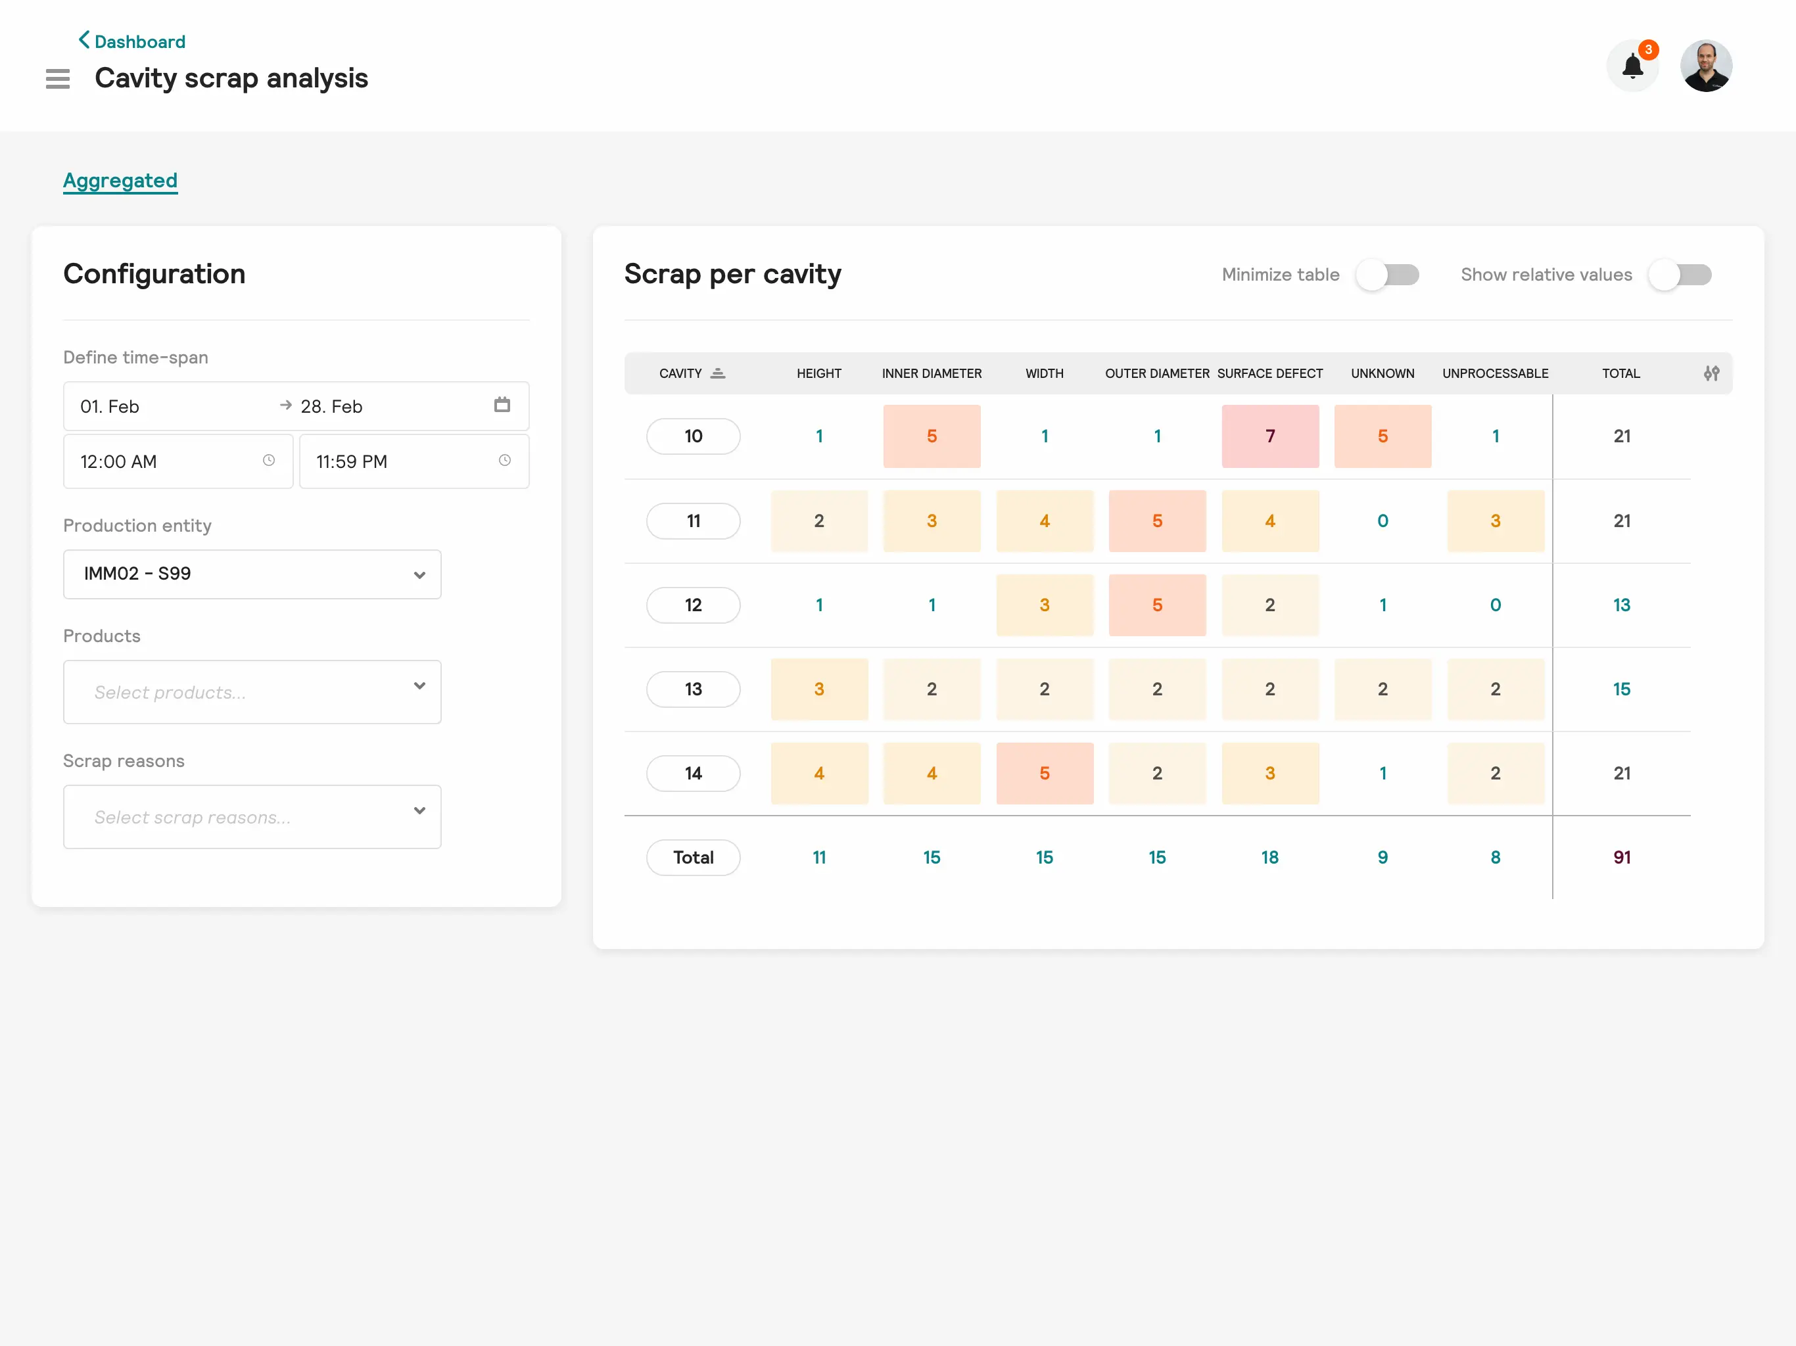The height and width of the screenshot is (1346, 1796).
Task: Open the date range calendar icon
Action: click(x=502, y=404)
